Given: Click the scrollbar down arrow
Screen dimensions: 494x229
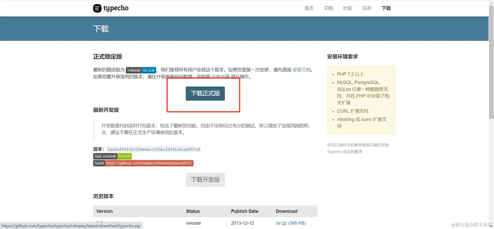Looking at the screenshot, I should [x=491, y=226].
